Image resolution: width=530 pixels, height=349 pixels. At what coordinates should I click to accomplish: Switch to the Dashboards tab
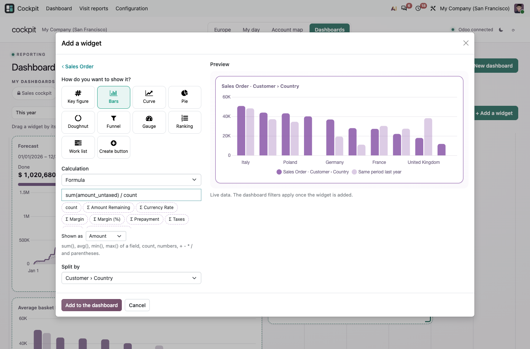[x=330, y=29]
